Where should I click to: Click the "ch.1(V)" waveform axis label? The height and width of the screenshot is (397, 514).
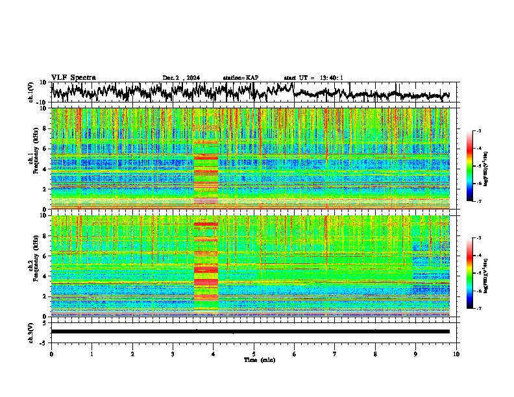pos(31,92)
